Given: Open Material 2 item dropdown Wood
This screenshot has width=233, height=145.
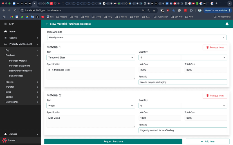Looking at the screenshot, I should click(x=91, y=106).
